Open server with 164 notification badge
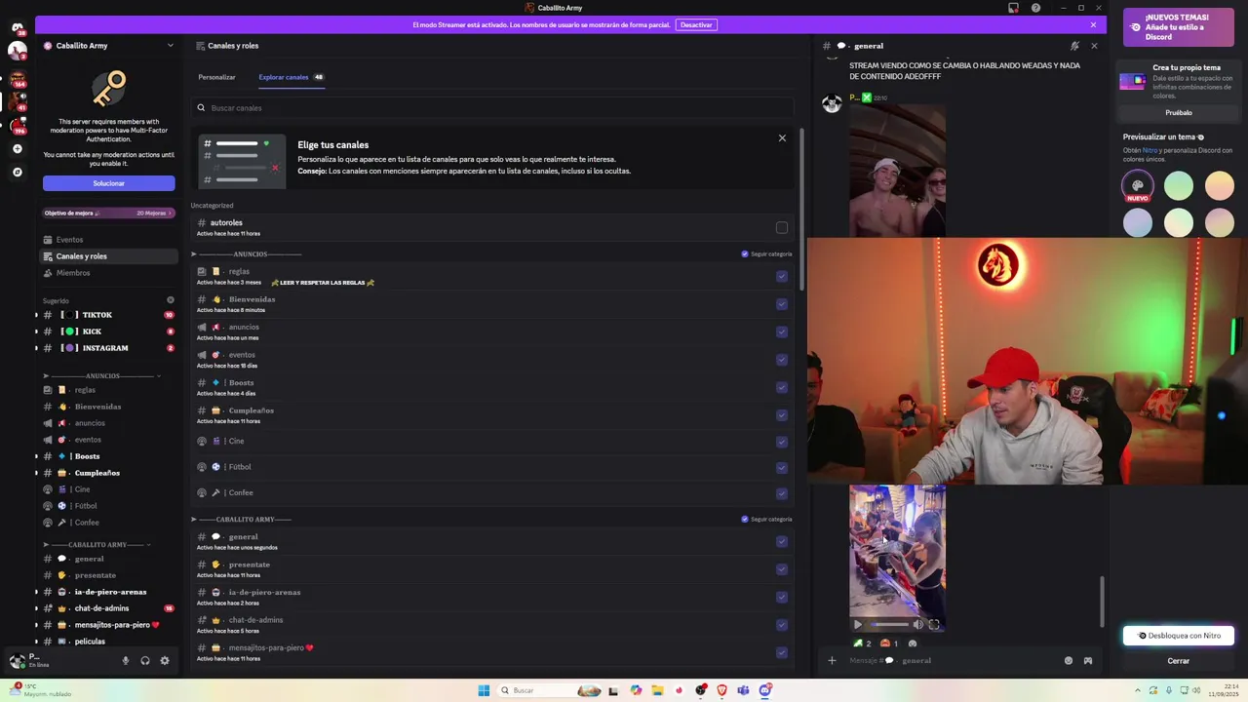This screenshot has width=1248, height=702. tap(17, 77)
